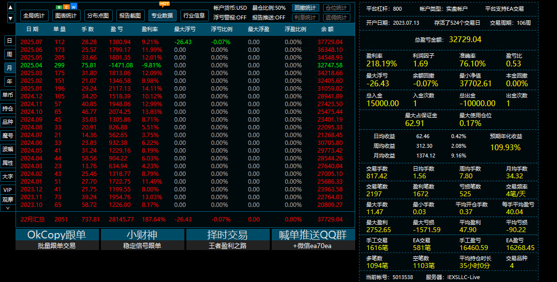Image resolution: width=557 pixels, height=282 pixels.
Task: Click the 回撤统计 button
Action: [306, 8]
